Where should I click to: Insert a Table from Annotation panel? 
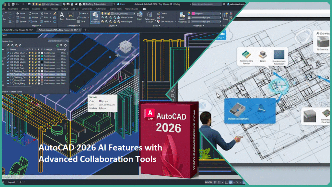[81, 22]
